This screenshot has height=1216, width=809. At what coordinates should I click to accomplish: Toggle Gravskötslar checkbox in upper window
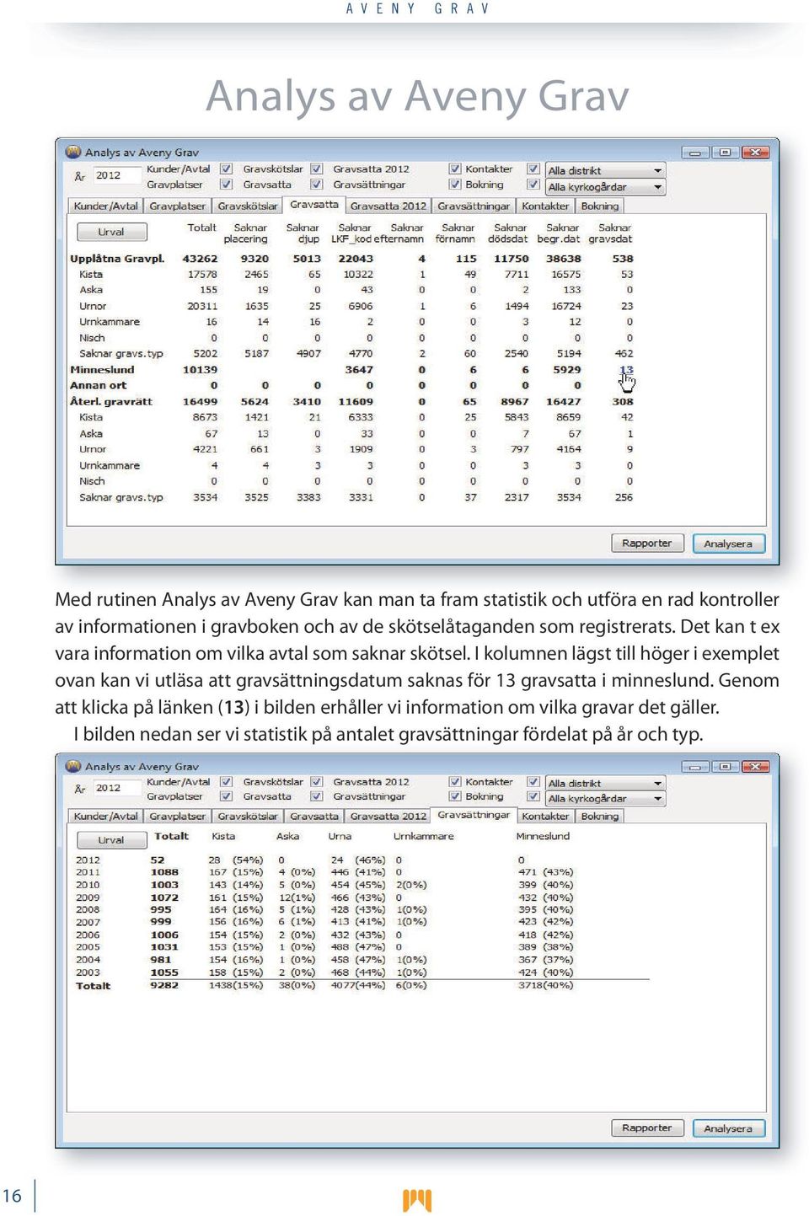(x=316, y=169)
